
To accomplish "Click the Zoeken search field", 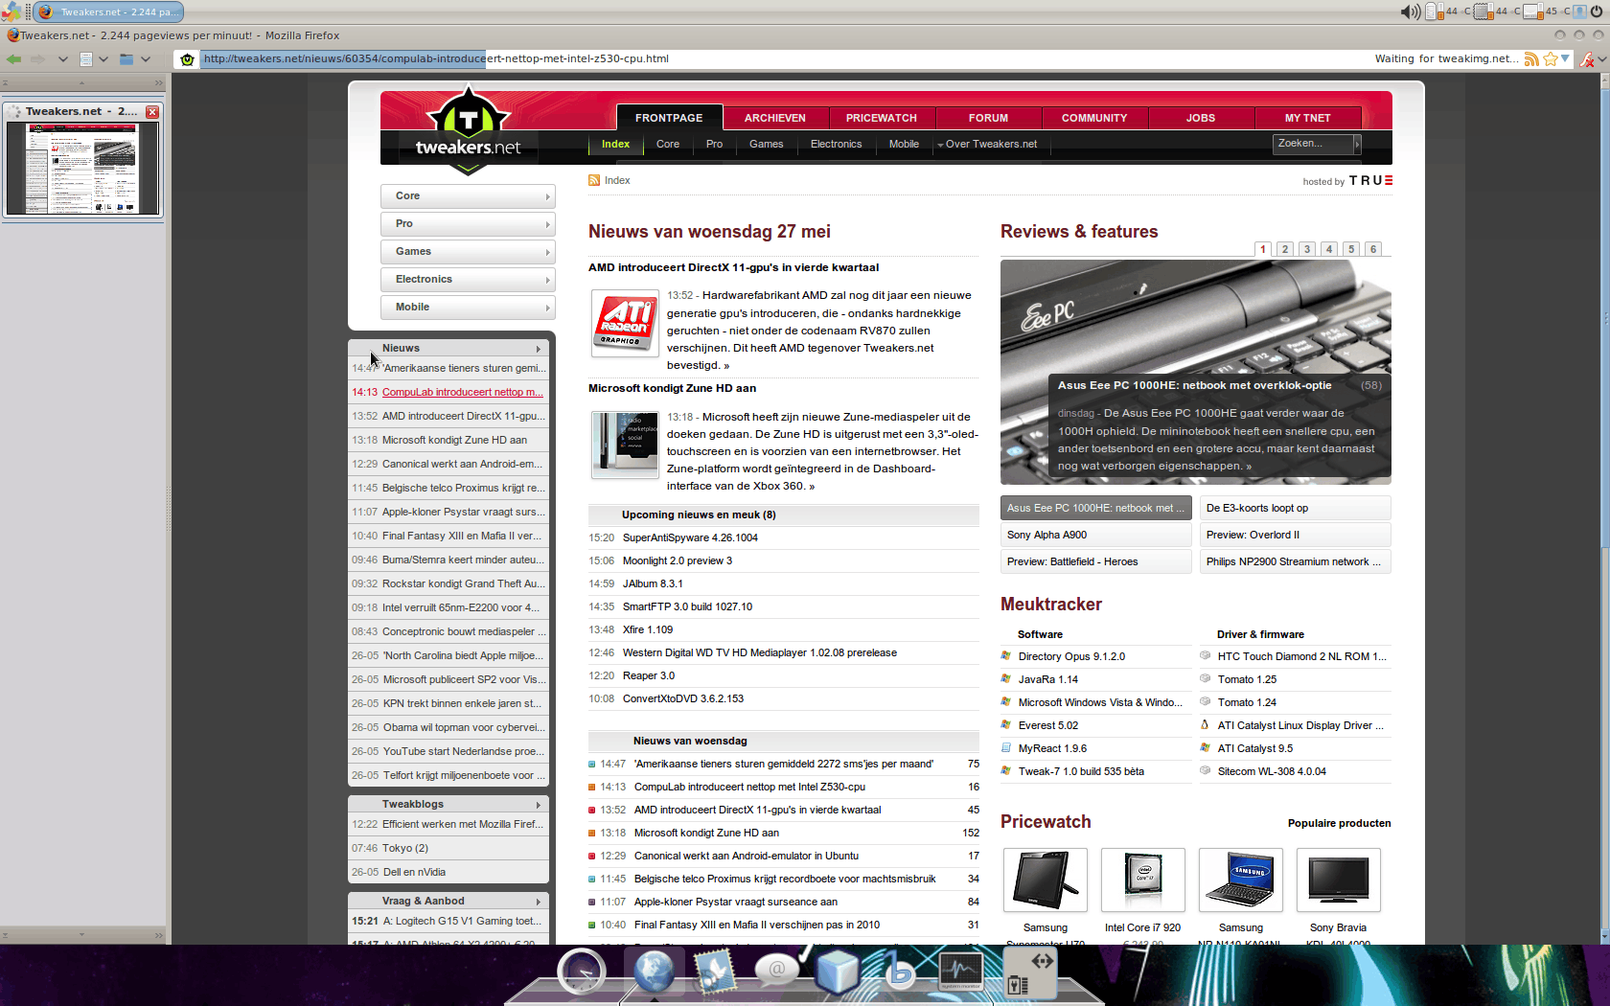I will [x=1313, y=144].
